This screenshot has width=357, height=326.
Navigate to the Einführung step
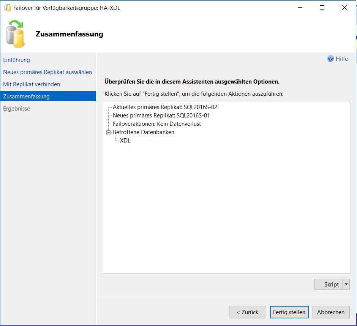(x=17, y=60)
